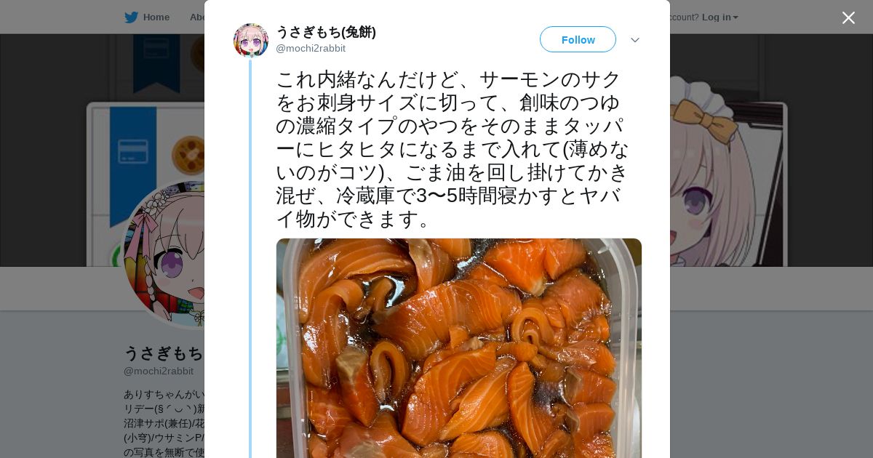
Task: Click the dimmed area right of tweet modal
Action: coord(771,363)
